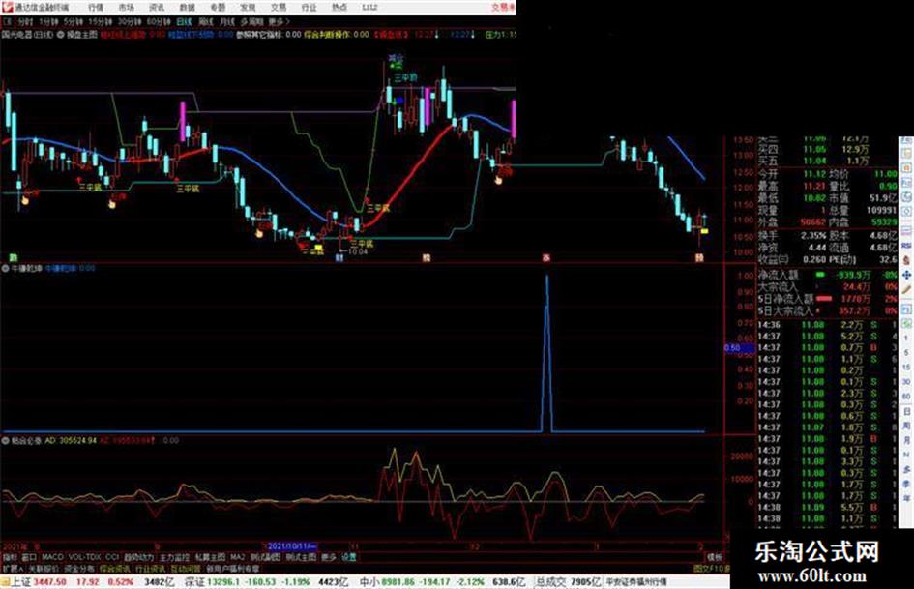914x589 pixels.
Task: Open the 关联报价 tab
Action: [44, 568]
